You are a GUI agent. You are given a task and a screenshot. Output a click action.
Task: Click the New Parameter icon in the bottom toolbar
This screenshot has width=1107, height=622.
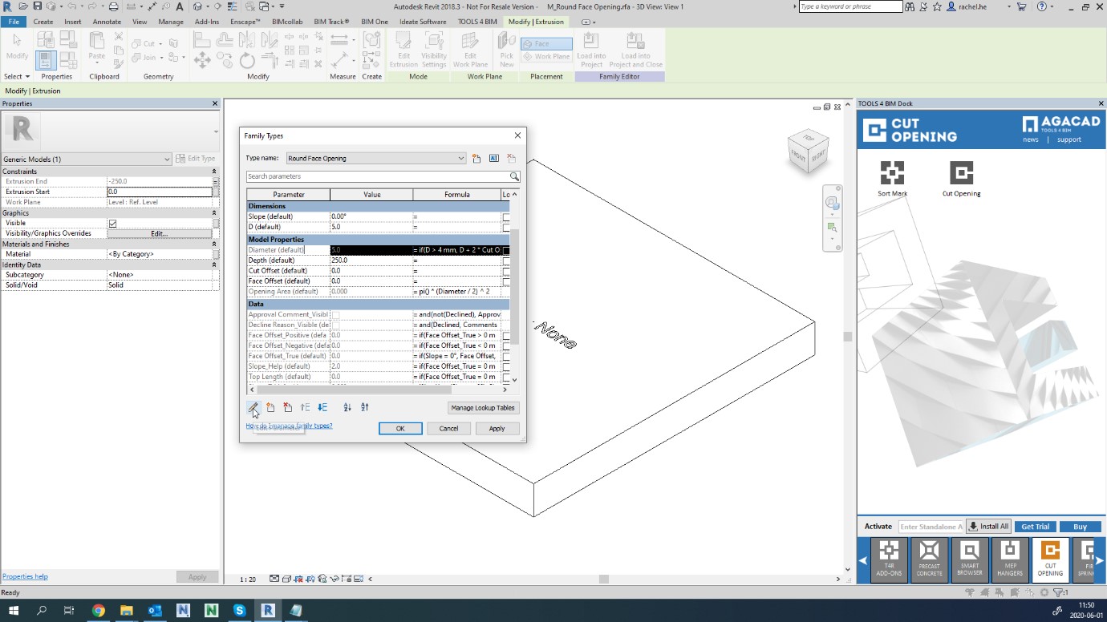[x=270, y=407]
